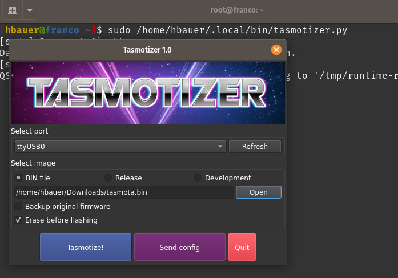The width and height of the screenshot is (398, 278).
Task: Click the Open file button
Action: click(x=259, y=192)
